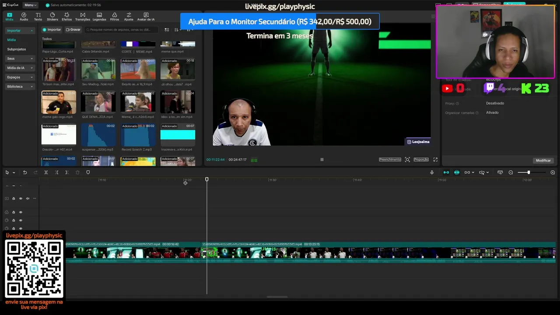Hide the filter track below main video
560x315 pixels.
coord(20,212)
